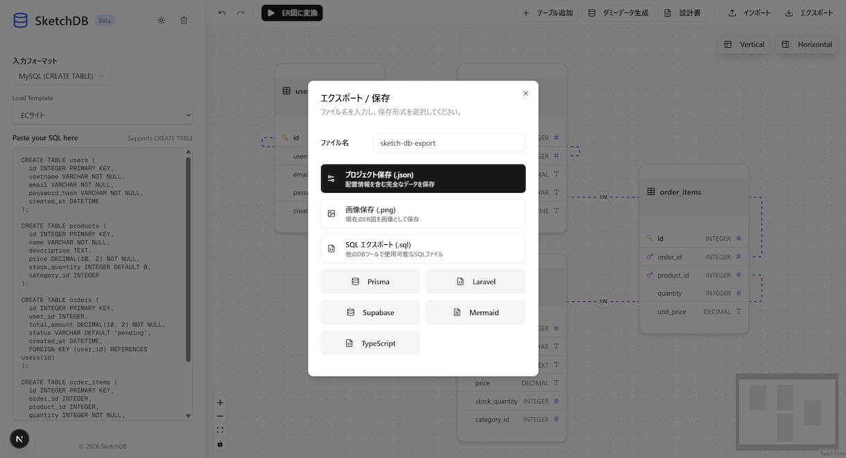Choose SQL エクスポート (.sql) option

coord(423,248)
